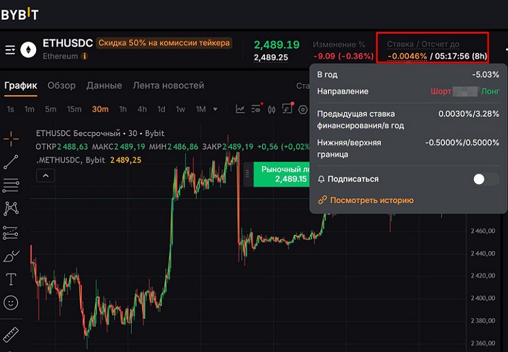Viewport: 508px width, 352px height.
Task: Click the Ethereum info icon
Action: click(84, 57)
